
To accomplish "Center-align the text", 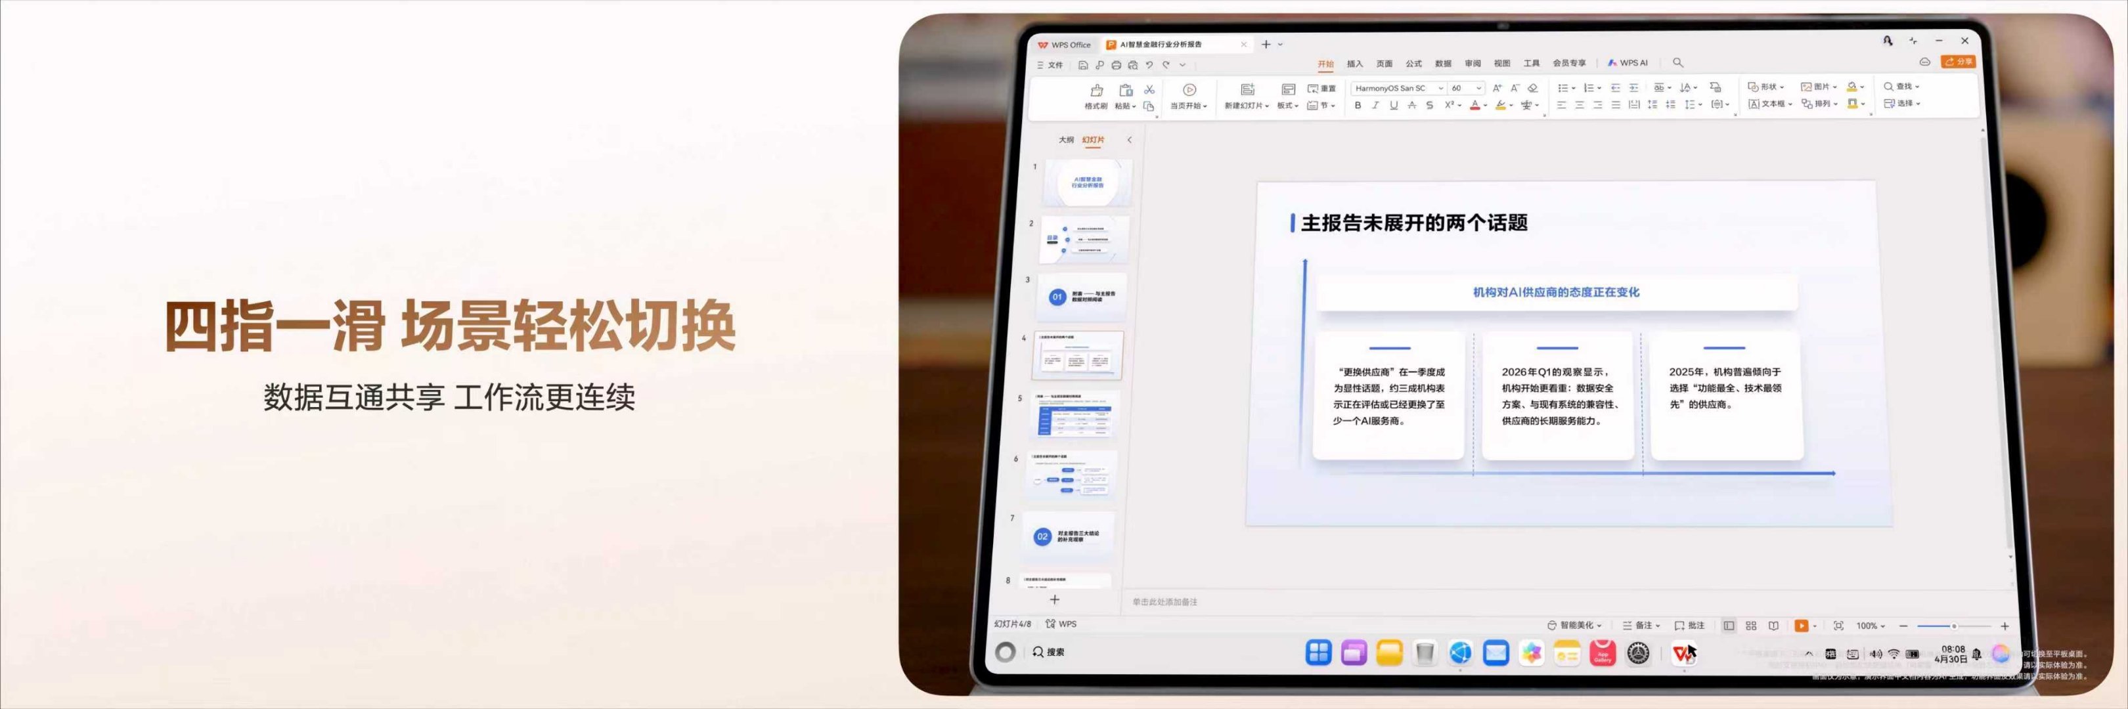I will [x=1580, y=105].
